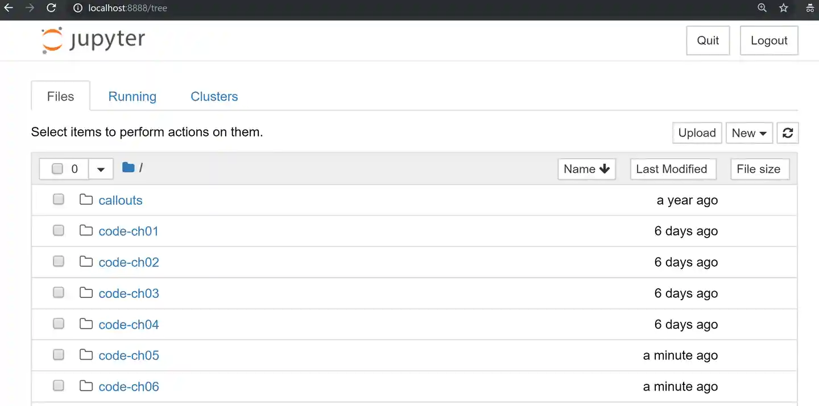Toggle the select-all items checkbox
Image resolution: width=819 pixels, height=406 pixels.
coord(57,169)
